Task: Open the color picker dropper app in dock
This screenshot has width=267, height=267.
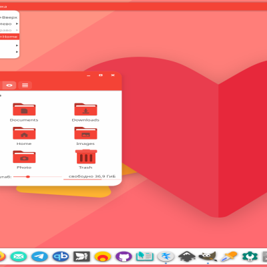Action: (229, 256)
